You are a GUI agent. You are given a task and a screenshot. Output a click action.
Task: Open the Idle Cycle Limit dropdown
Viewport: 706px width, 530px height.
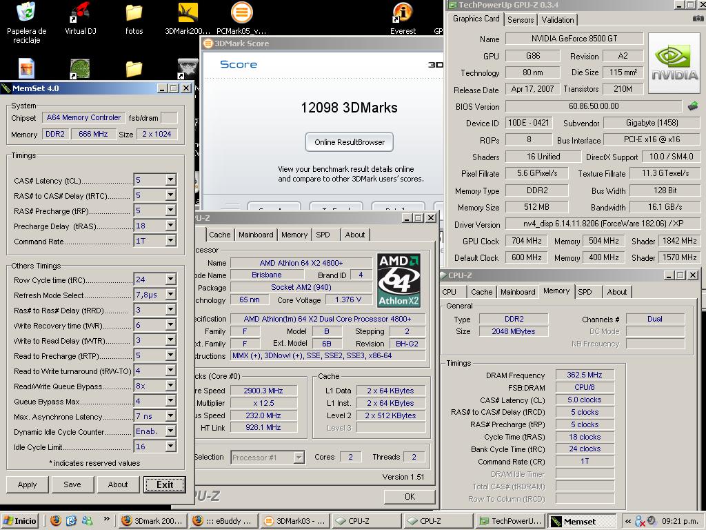point(171,446)
